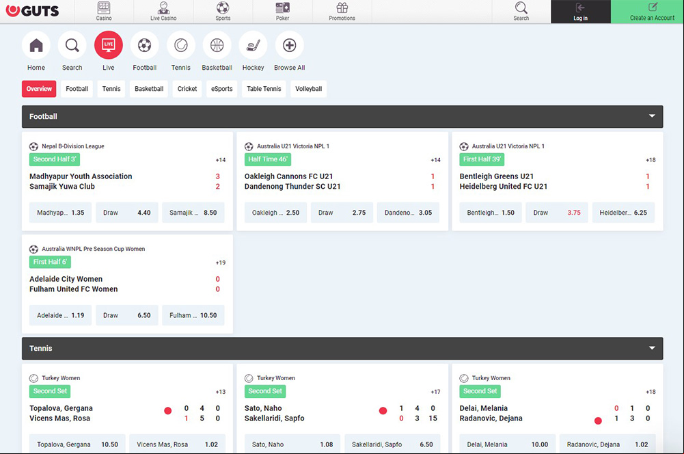This screenshot has height=454, width=684.
Task: Bet on Adelaide at odds 1.19
Action: point(60,315)
